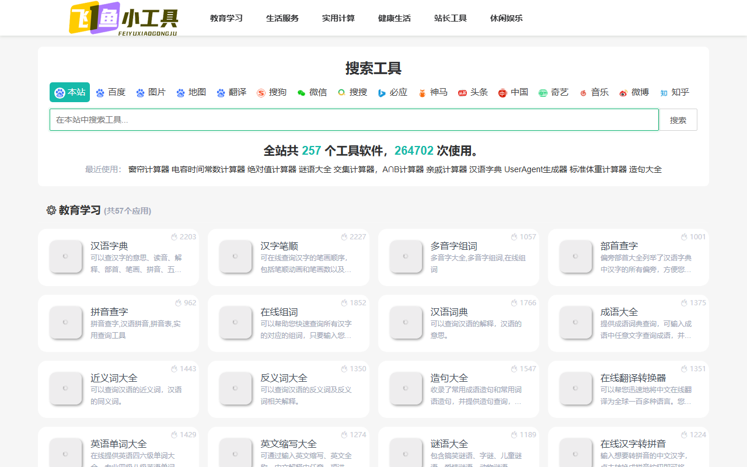Focus the site tool search field
747x467 pixels.
tap(354, 120)
